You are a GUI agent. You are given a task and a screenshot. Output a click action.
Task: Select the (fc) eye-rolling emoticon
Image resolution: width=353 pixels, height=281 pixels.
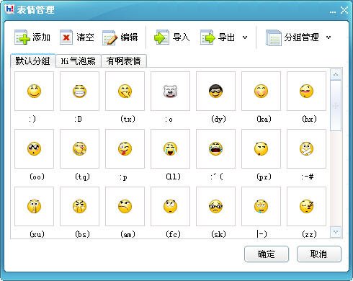tap(170, 207)
